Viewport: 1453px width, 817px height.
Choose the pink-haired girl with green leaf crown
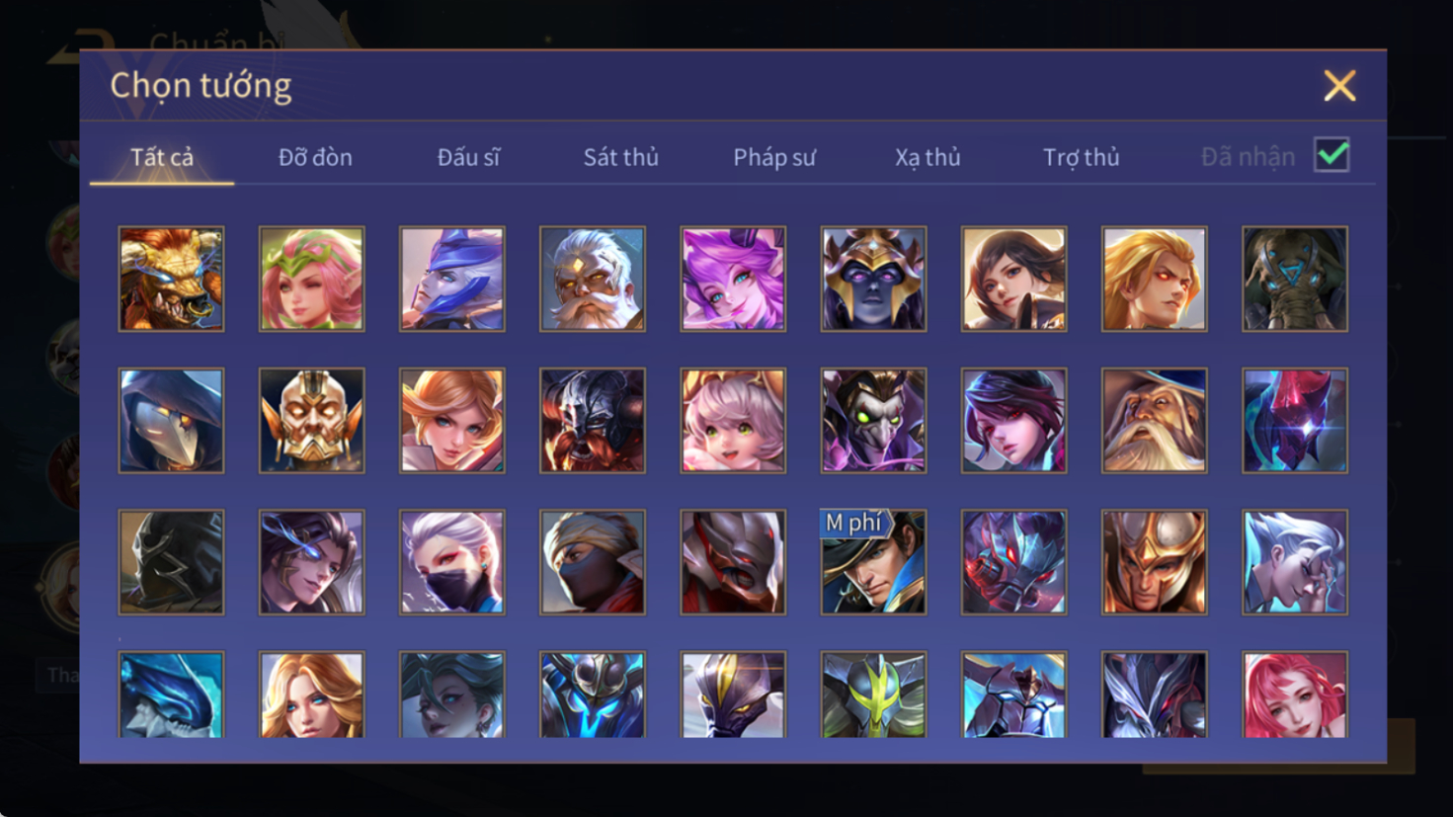(x=311, y=279)
